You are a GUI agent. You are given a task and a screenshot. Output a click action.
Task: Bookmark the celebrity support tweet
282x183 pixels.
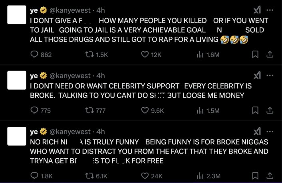click(x=256, y=110)
